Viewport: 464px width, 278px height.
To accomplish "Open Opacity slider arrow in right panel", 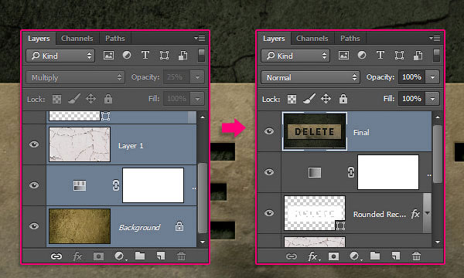I will [x=432, y=77].
